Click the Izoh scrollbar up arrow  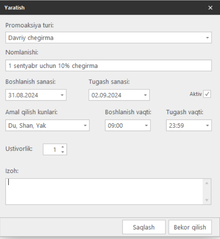pyautogui.click(x=207, y=183)
